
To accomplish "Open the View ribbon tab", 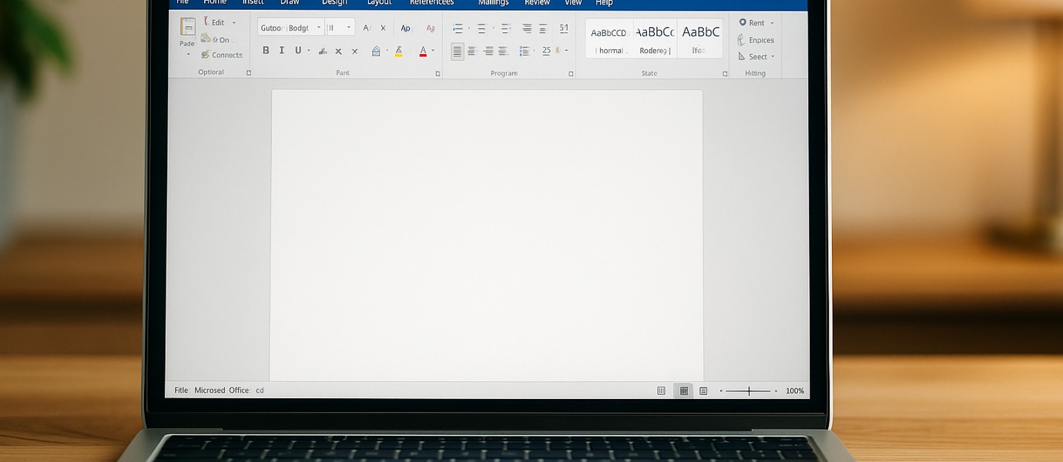I will (x=573, y=3).
